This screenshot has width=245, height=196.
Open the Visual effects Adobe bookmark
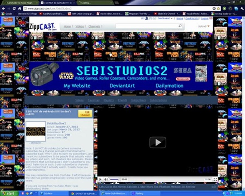(196, 14)
